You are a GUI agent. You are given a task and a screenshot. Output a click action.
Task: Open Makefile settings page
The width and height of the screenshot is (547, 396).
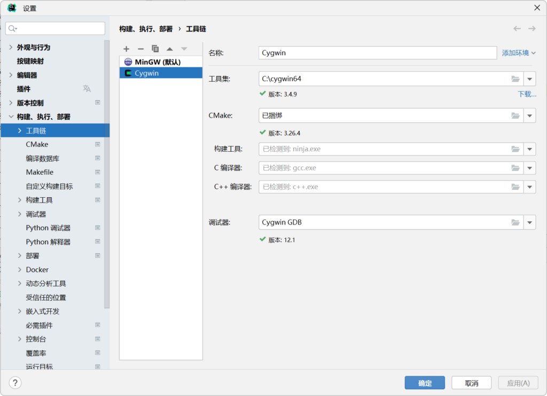[40, 172]
